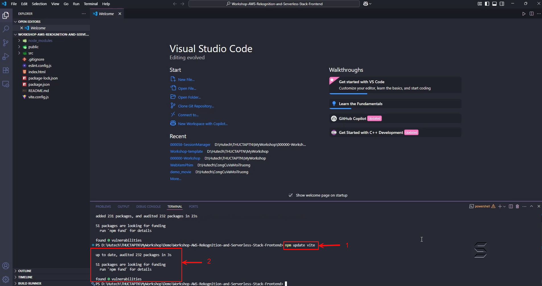Open the Selection menu
Screen dimensions: 542x286
pyautogui.click(x=39, y=4)
